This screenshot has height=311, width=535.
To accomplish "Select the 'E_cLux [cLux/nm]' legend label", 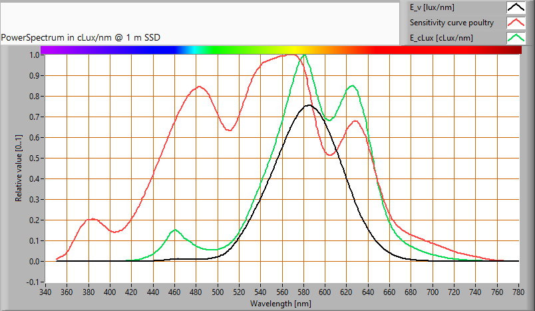I will point(442,38).
